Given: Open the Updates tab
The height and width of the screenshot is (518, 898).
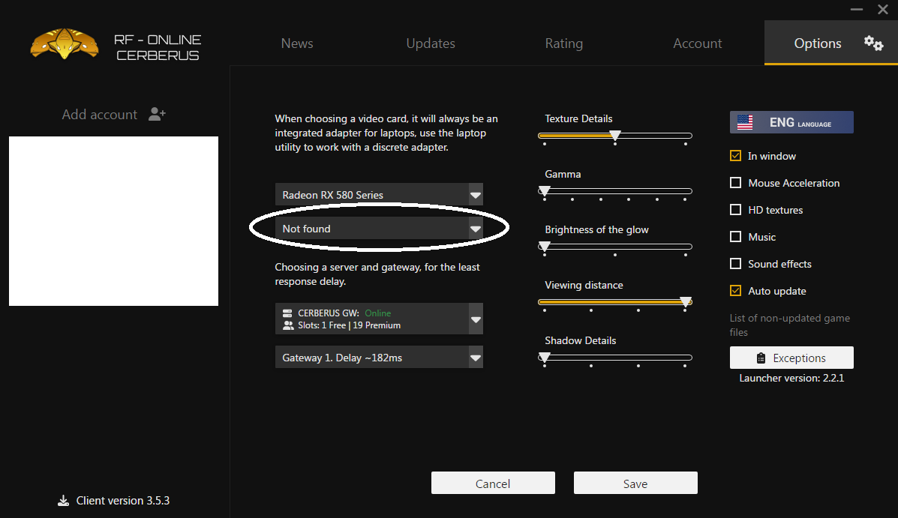Looking at the screenshot, I should point(430,43).
